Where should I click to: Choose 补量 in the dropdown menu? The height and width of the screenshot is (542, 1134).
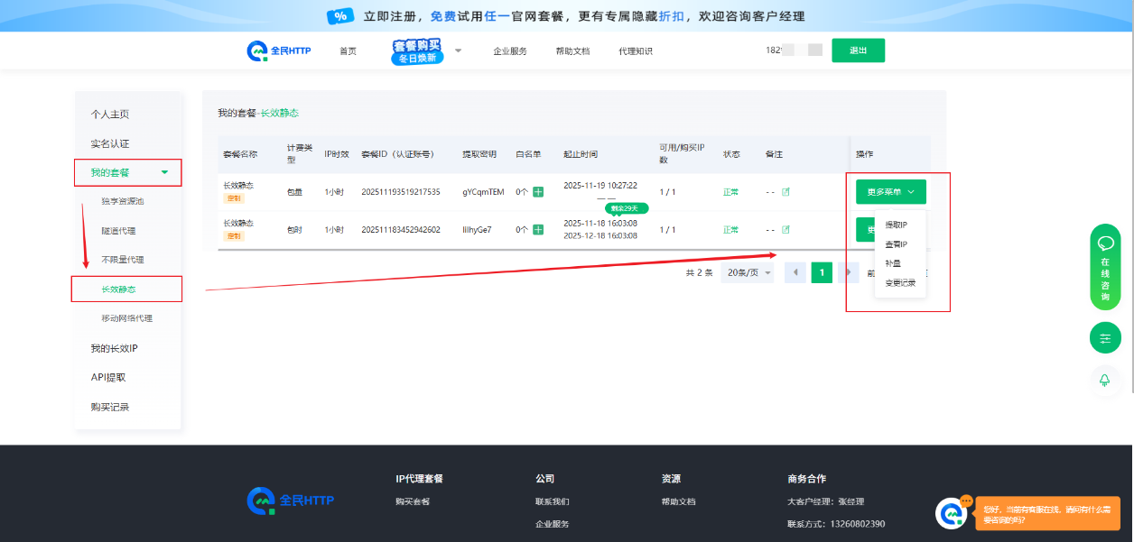pyautogui.click(x=893, y=263)
